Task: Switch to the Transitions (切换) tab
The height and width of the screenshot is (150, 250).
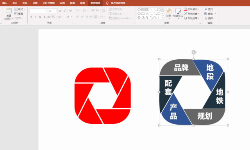Action: (25, 3)
